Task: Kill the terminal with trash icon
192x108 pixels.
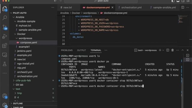Action: click(172, 50)
